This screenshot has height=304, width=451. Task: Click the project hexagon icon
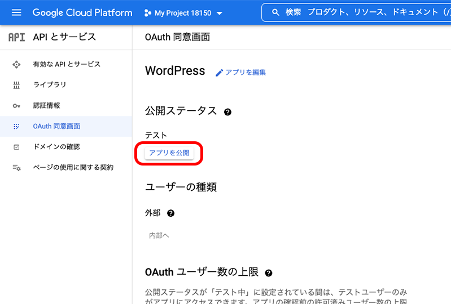pyautogui.click(x=148, y=13)
